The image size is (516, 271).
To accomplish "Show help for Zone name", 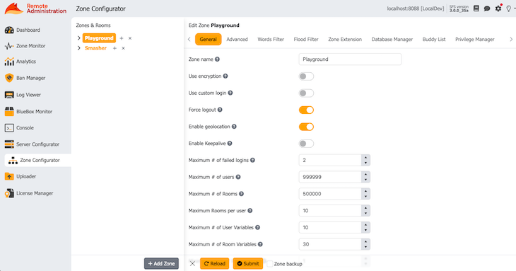I will 217,59.
